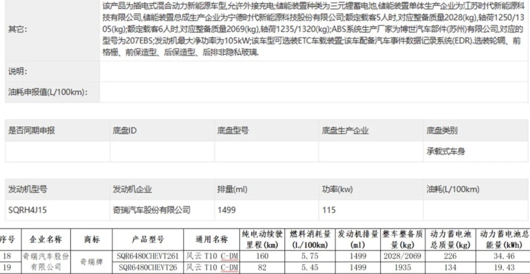
Task: Click 风云 T10 C-DM in row 18
Action: pos(212,257)
